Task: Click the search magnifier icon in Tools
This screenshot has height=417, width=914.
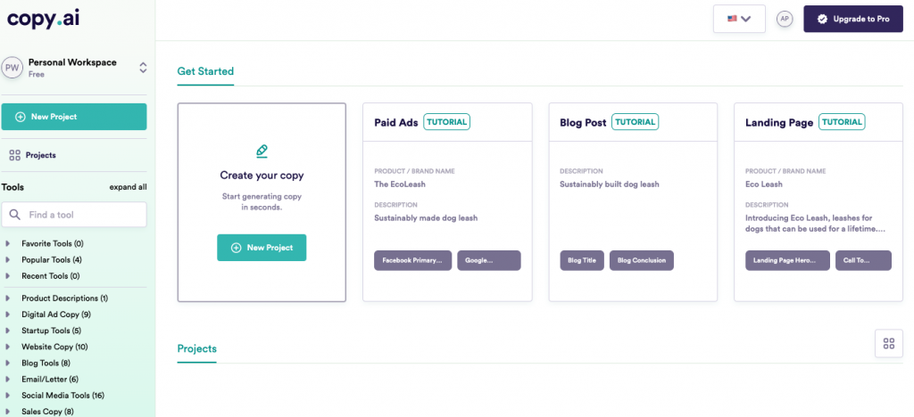Action: (15, 215)
